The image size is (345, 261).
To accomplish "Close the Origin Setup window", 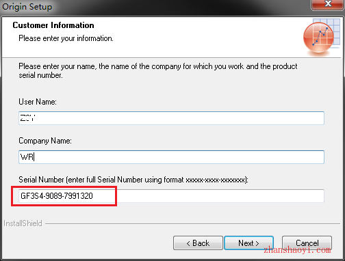I will [328, 4].
